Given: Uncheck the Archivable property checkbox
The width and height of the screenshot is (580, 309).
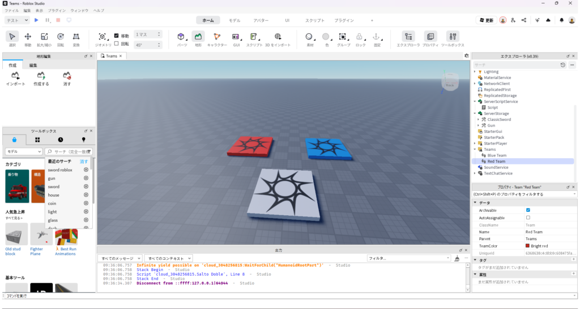Looking at the screenshot, I should (x=528, y=210).
